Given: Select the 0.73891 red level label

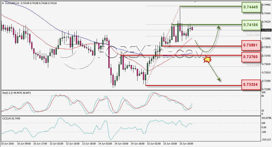Looking at the screenshot, I should pos(251,45).
